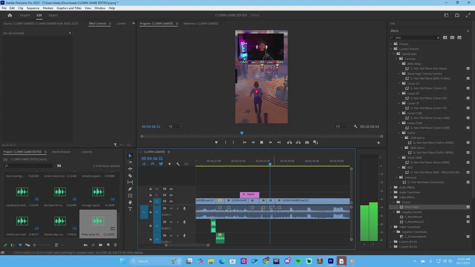Activate the Pen tool
The height and width of the screenshot is (267, 475).
click(x=130, y=189)
